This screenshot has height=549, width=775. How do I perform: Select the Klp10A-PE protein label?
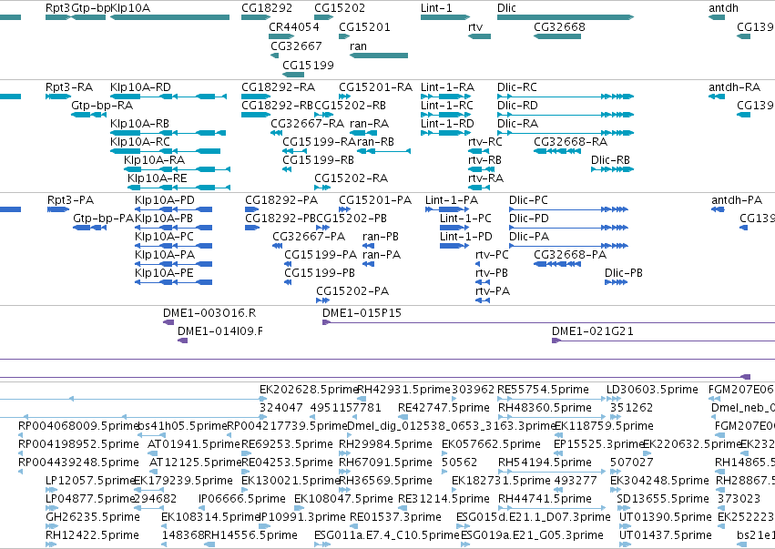coord(164,273)
